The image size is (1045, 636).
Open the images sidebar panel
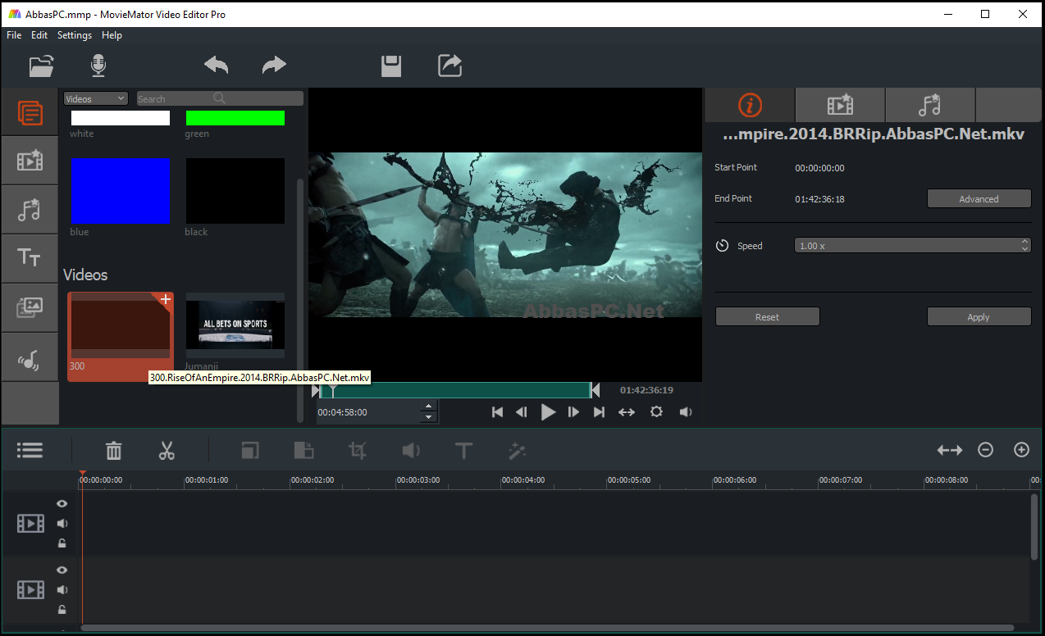pos(30,307)
